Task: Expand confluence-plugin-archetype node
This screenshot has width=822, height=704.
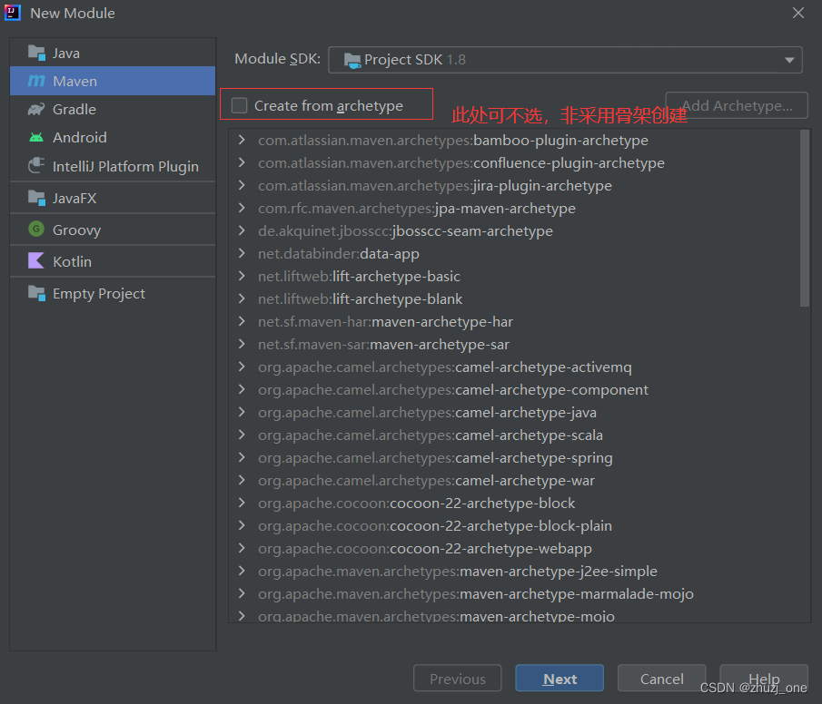Action: tap(242, 162)
